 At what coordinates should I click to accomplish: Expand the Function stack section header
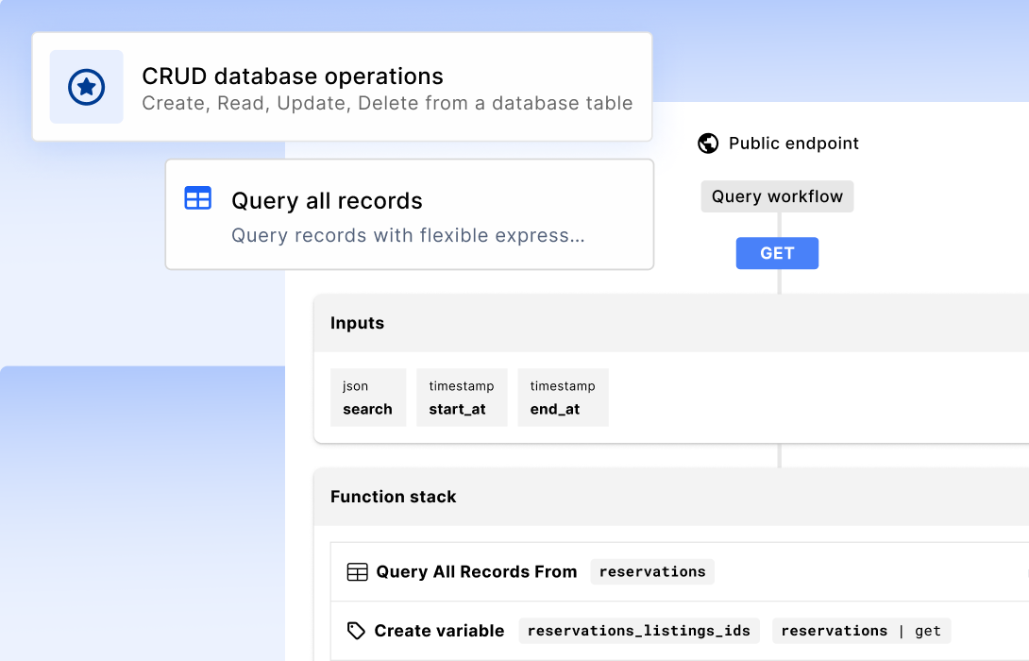(x=393, y=497)
